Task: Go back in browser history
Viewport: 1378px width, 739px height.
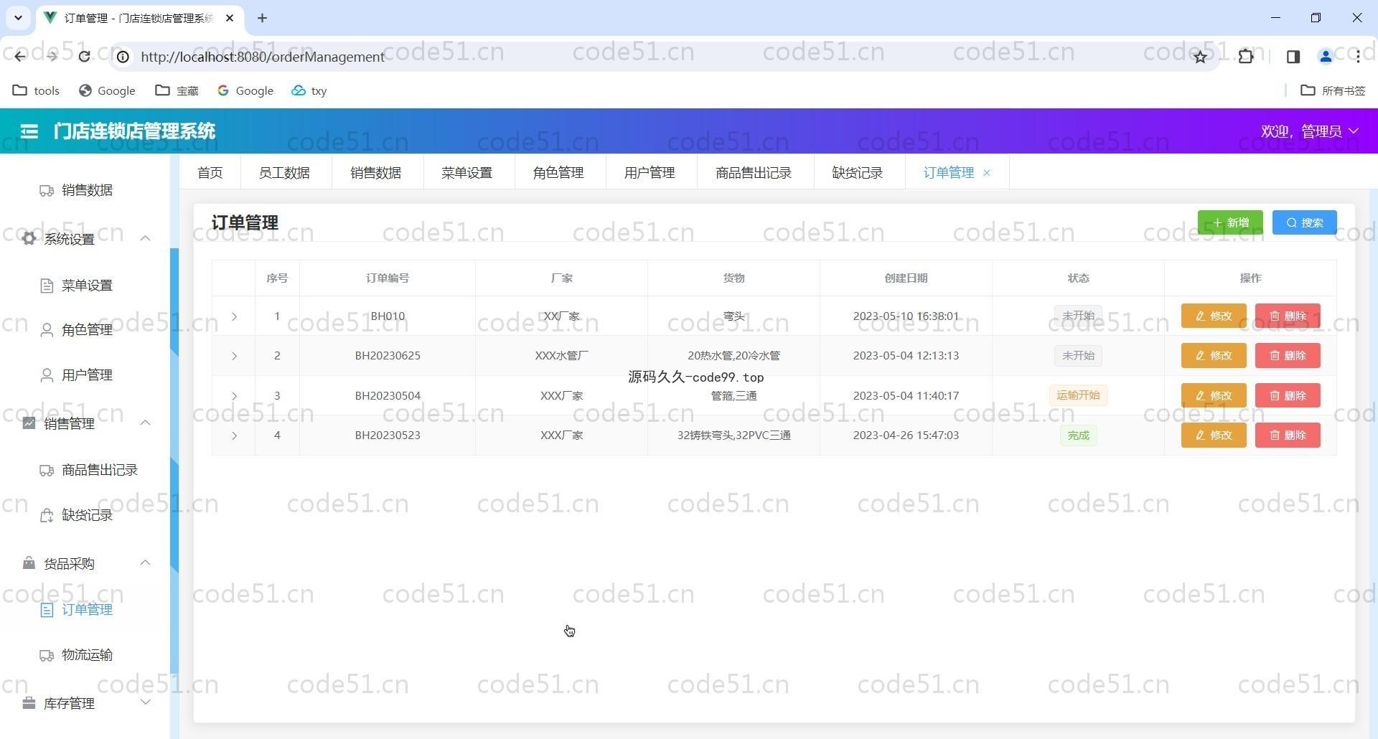Action: (20, 57)
